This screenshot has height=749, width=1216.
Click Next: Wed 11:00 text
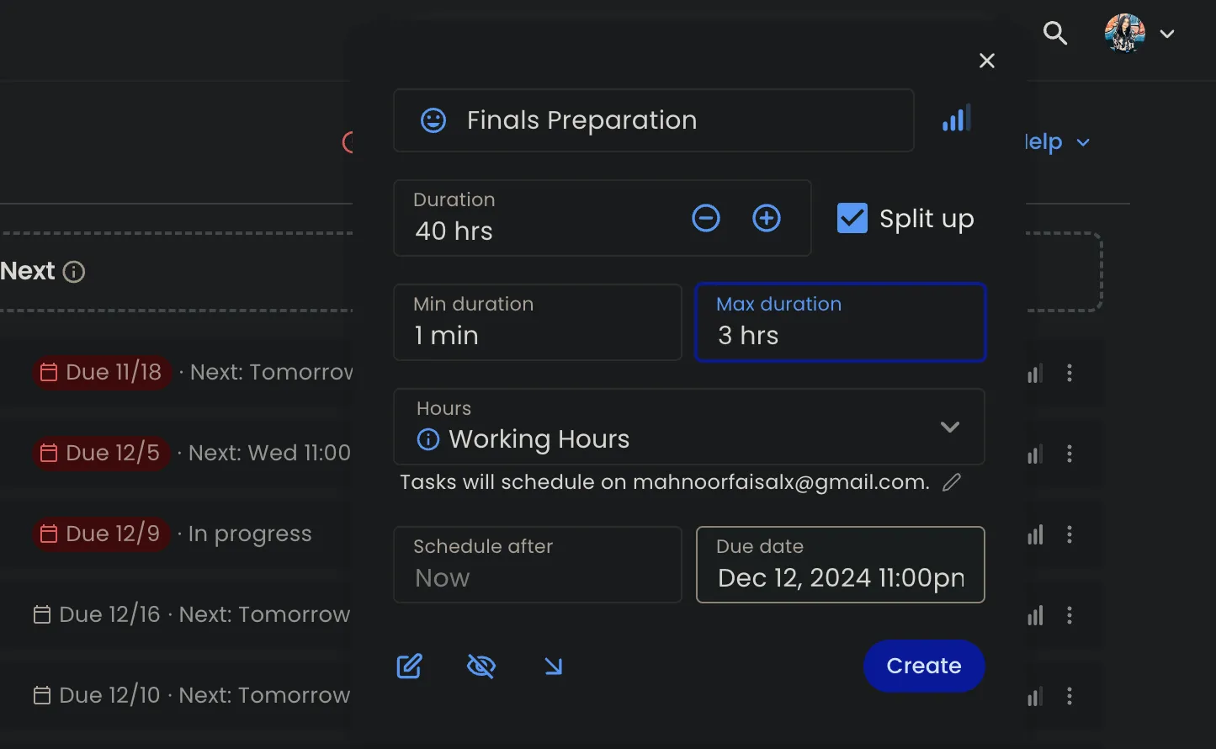[269, 453]
